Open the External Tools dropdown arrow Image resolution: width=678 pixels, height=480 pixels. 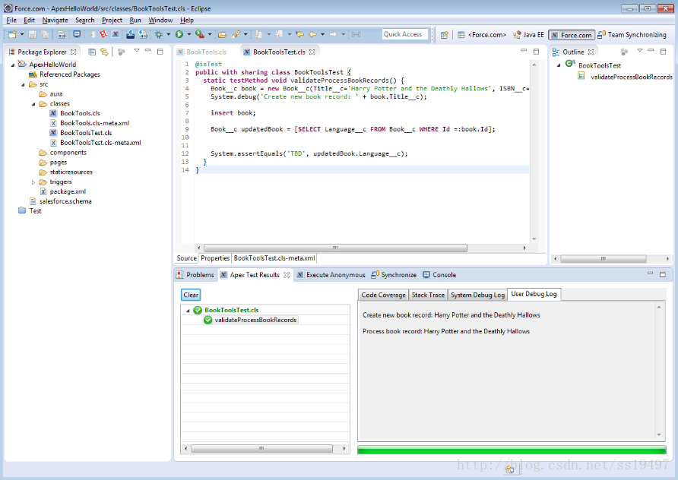point(210,35)
